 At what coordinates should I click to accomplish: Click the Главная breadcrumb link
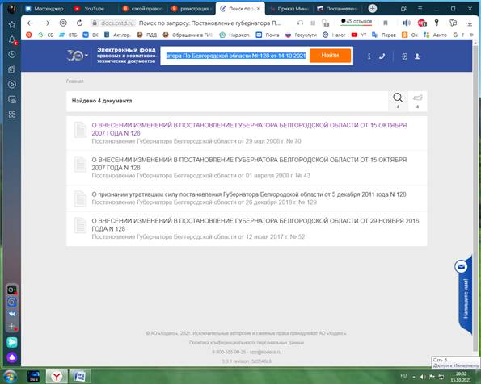(74, 81)
